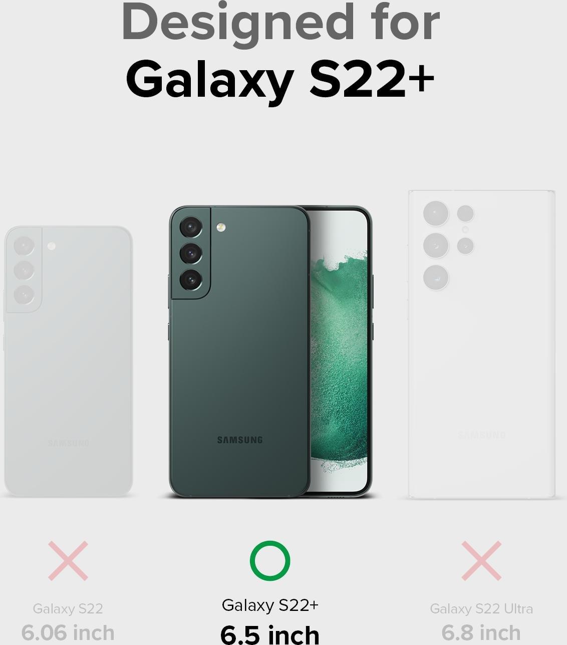Click the middle camera lens on green phone
Image resolution: width=567 pixels, height=645 pixels.
tap(190, 254)
